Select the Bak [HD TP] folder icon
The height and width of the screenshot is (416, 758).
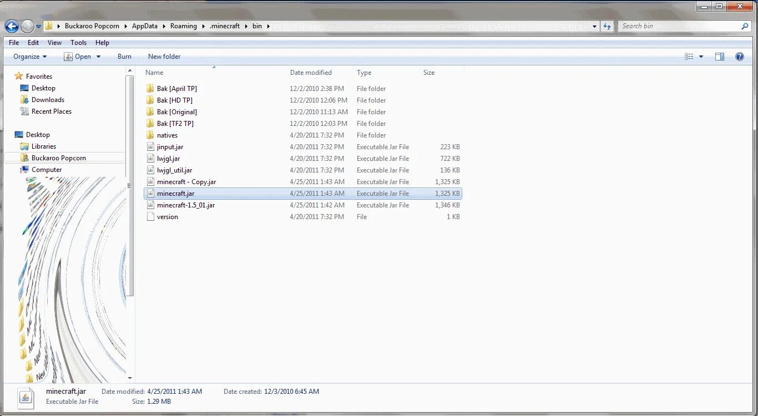(150, 100)
